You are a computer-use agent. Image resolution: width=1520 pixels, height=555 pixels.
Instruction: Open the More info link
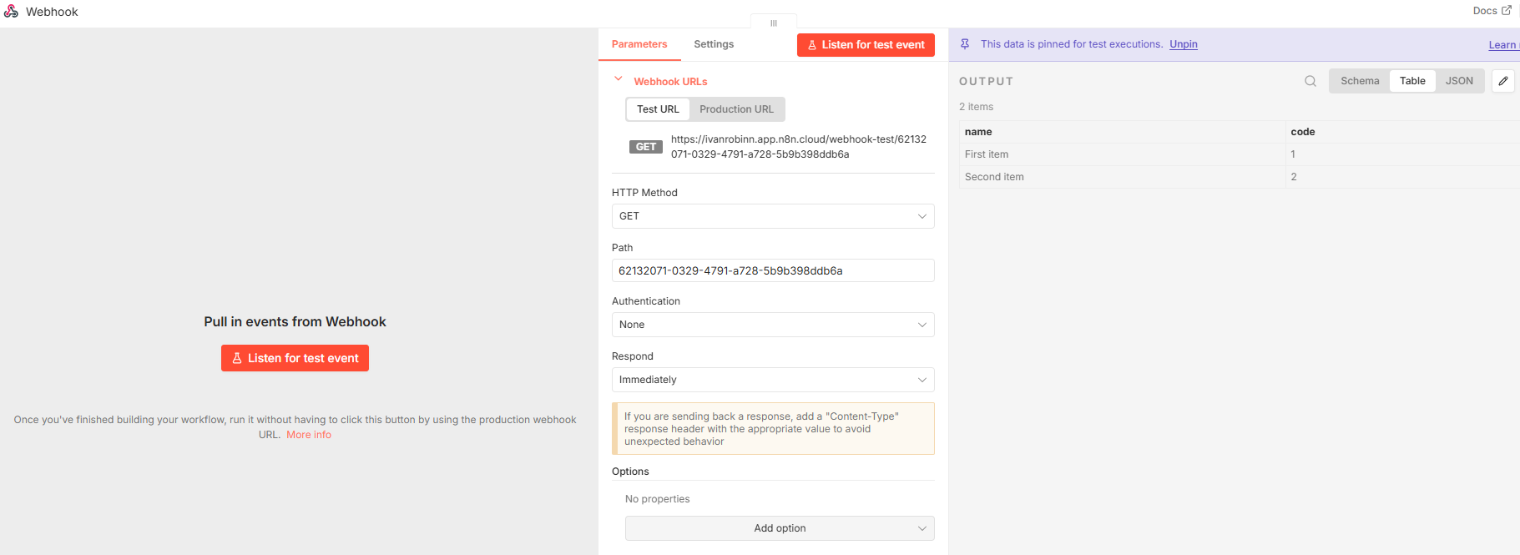[x=309, y=435]
